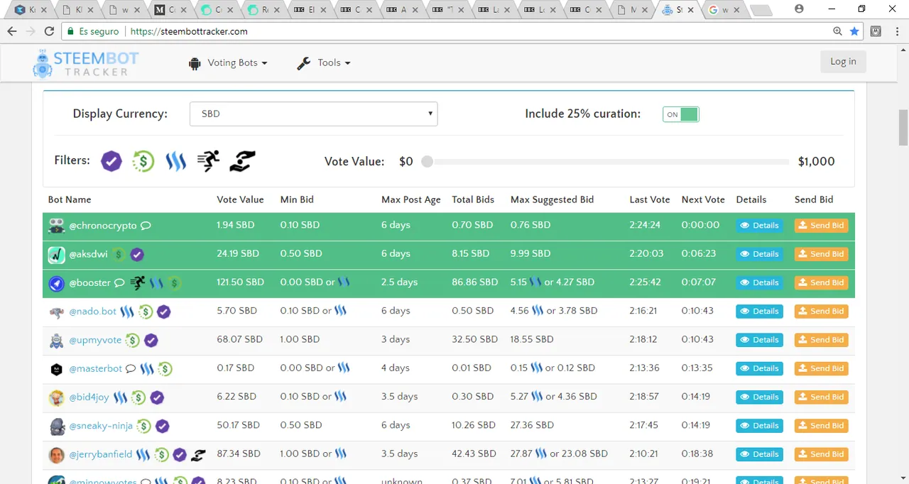Open Details for @chronocrypto
Image resolution: width=909 pixels, height=484 pixels.
tap(759, 226)
